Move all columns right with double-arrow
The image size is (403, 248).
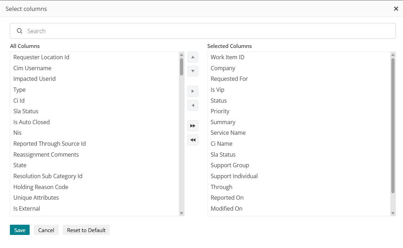click(x=193, y=126)
